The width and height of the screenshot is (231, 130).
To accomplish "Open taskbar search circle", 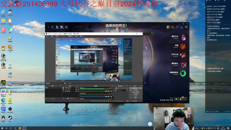I will tap(6, 128).
